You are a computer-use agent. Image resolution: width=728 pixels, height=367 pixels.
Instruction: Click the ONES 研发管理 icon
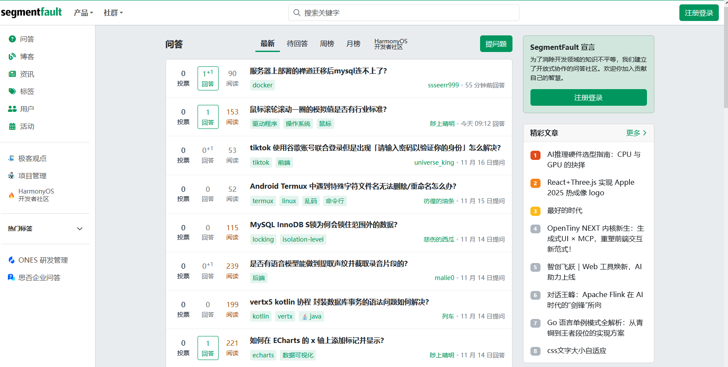tap(11, 260)
